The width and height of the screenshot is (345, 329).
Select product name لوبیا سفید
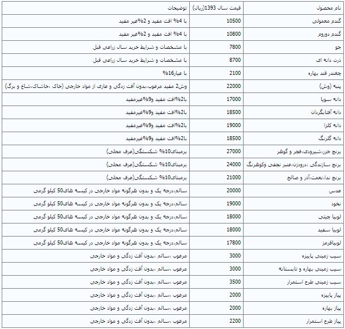coord(329,229)
